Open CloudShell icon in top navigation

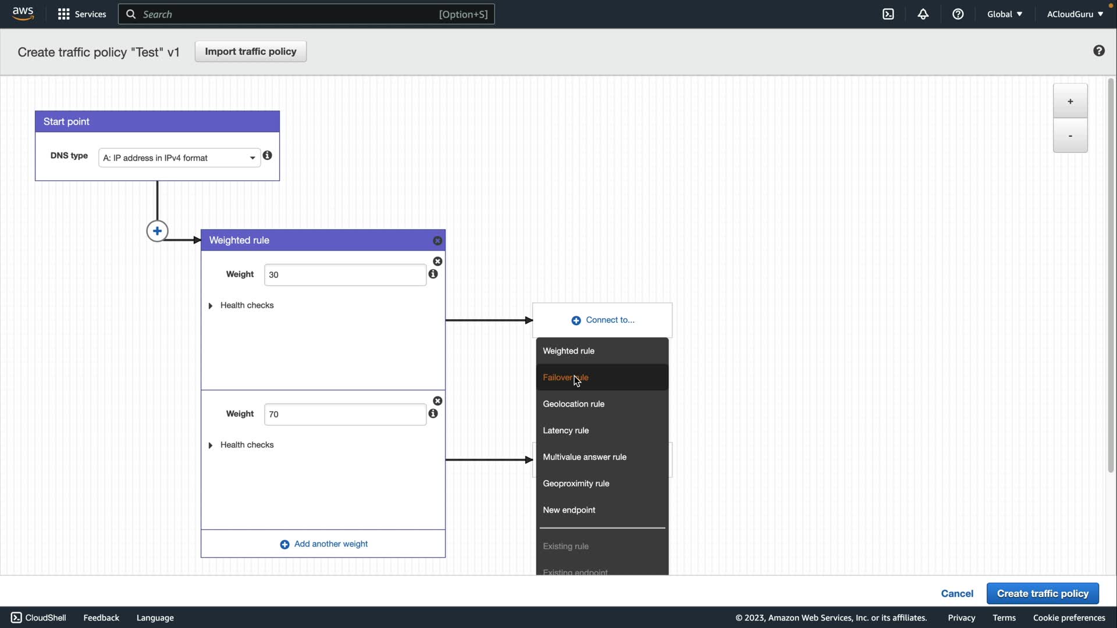tap(888, 14)
